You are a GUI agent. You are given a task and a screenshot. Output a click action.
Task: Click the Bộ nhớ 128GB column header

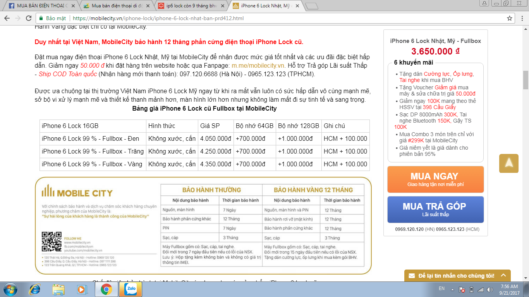point(299,126)
